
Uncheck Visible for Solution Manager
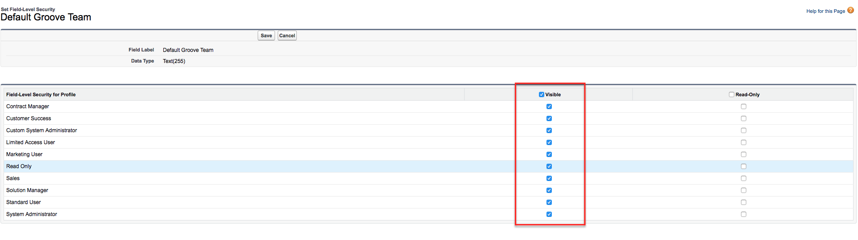pyautogui.click(x=549, y=190)
